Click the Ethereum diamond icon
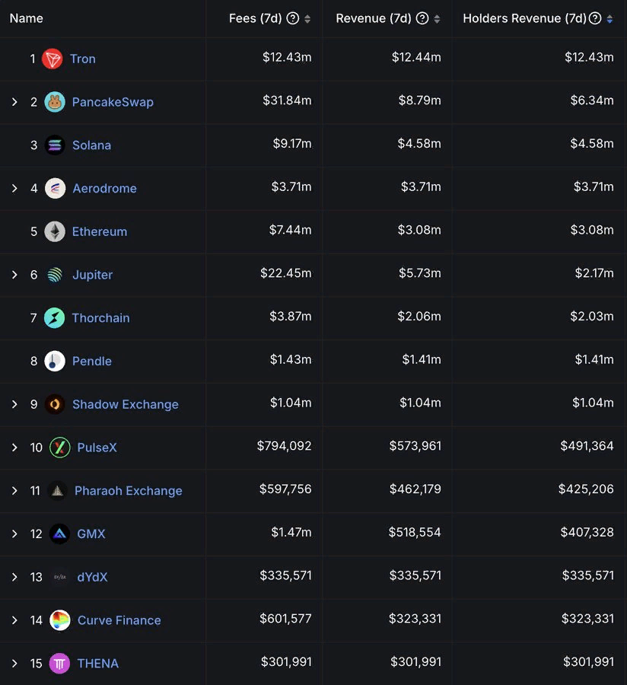This screenshot has width=627, height=685. pos(55,231)
